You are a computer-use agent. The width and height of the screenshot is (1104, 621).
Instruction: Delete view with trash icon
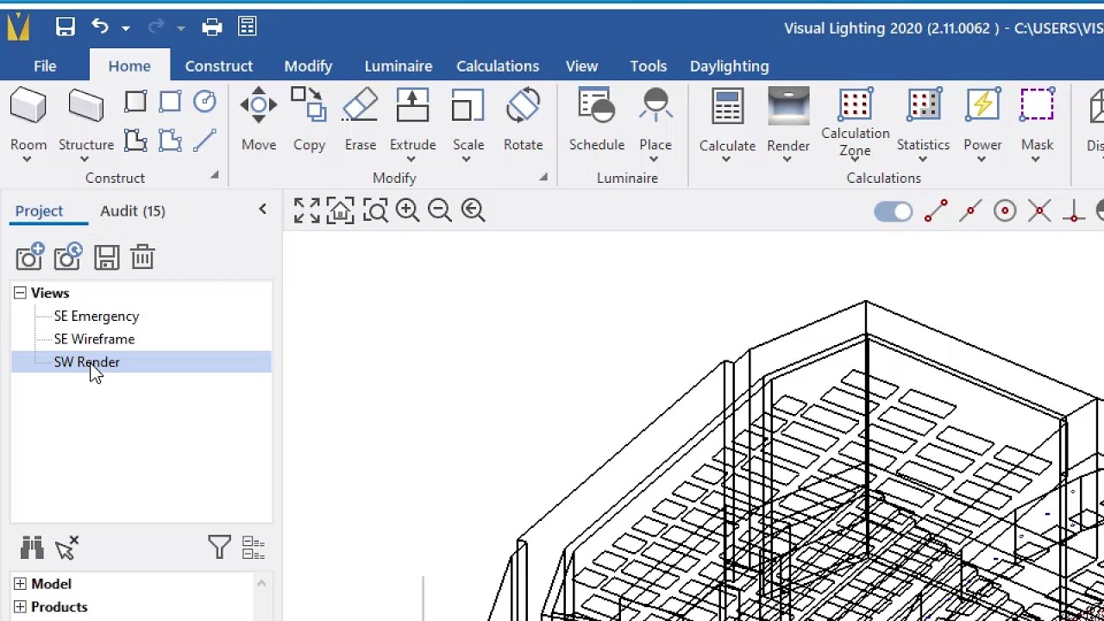click(142, 257)
